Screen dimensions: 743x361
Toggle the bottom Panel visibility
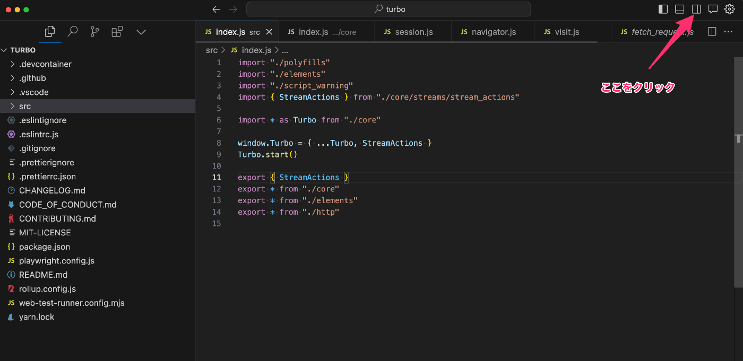(x=679, y=9)
